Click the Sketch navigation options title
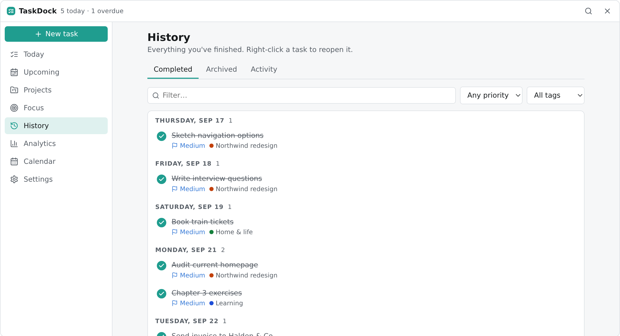This screenshot has width=620, height=336. pyautogui.click(x=217, y=135)
